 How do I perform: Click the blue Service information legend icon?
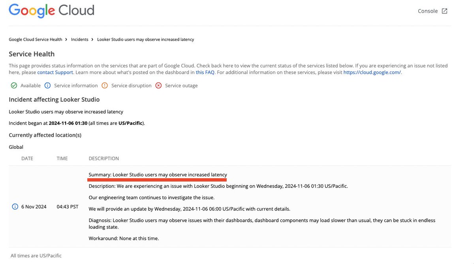coord(47,86)
